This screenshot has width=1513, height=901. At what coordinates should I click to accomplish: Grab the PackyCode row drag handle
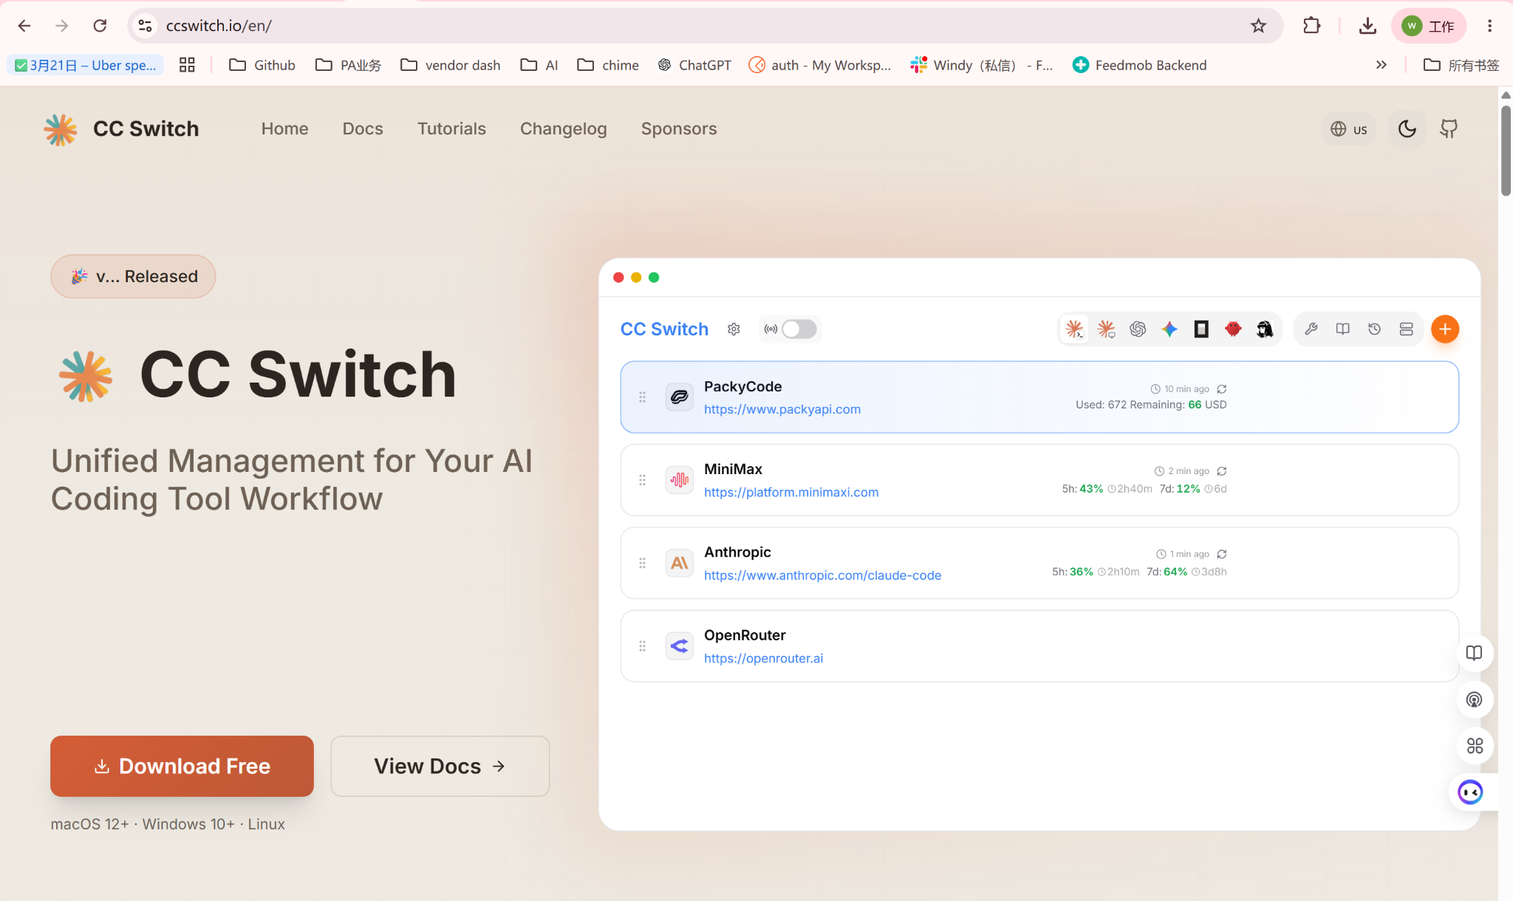[x=643, y=397]
